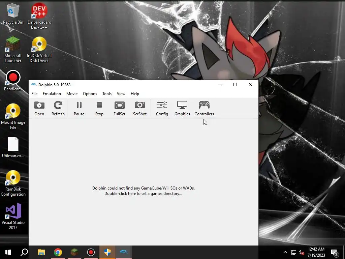Select the Visual Studio 2017 desktop shortcut

13,217
